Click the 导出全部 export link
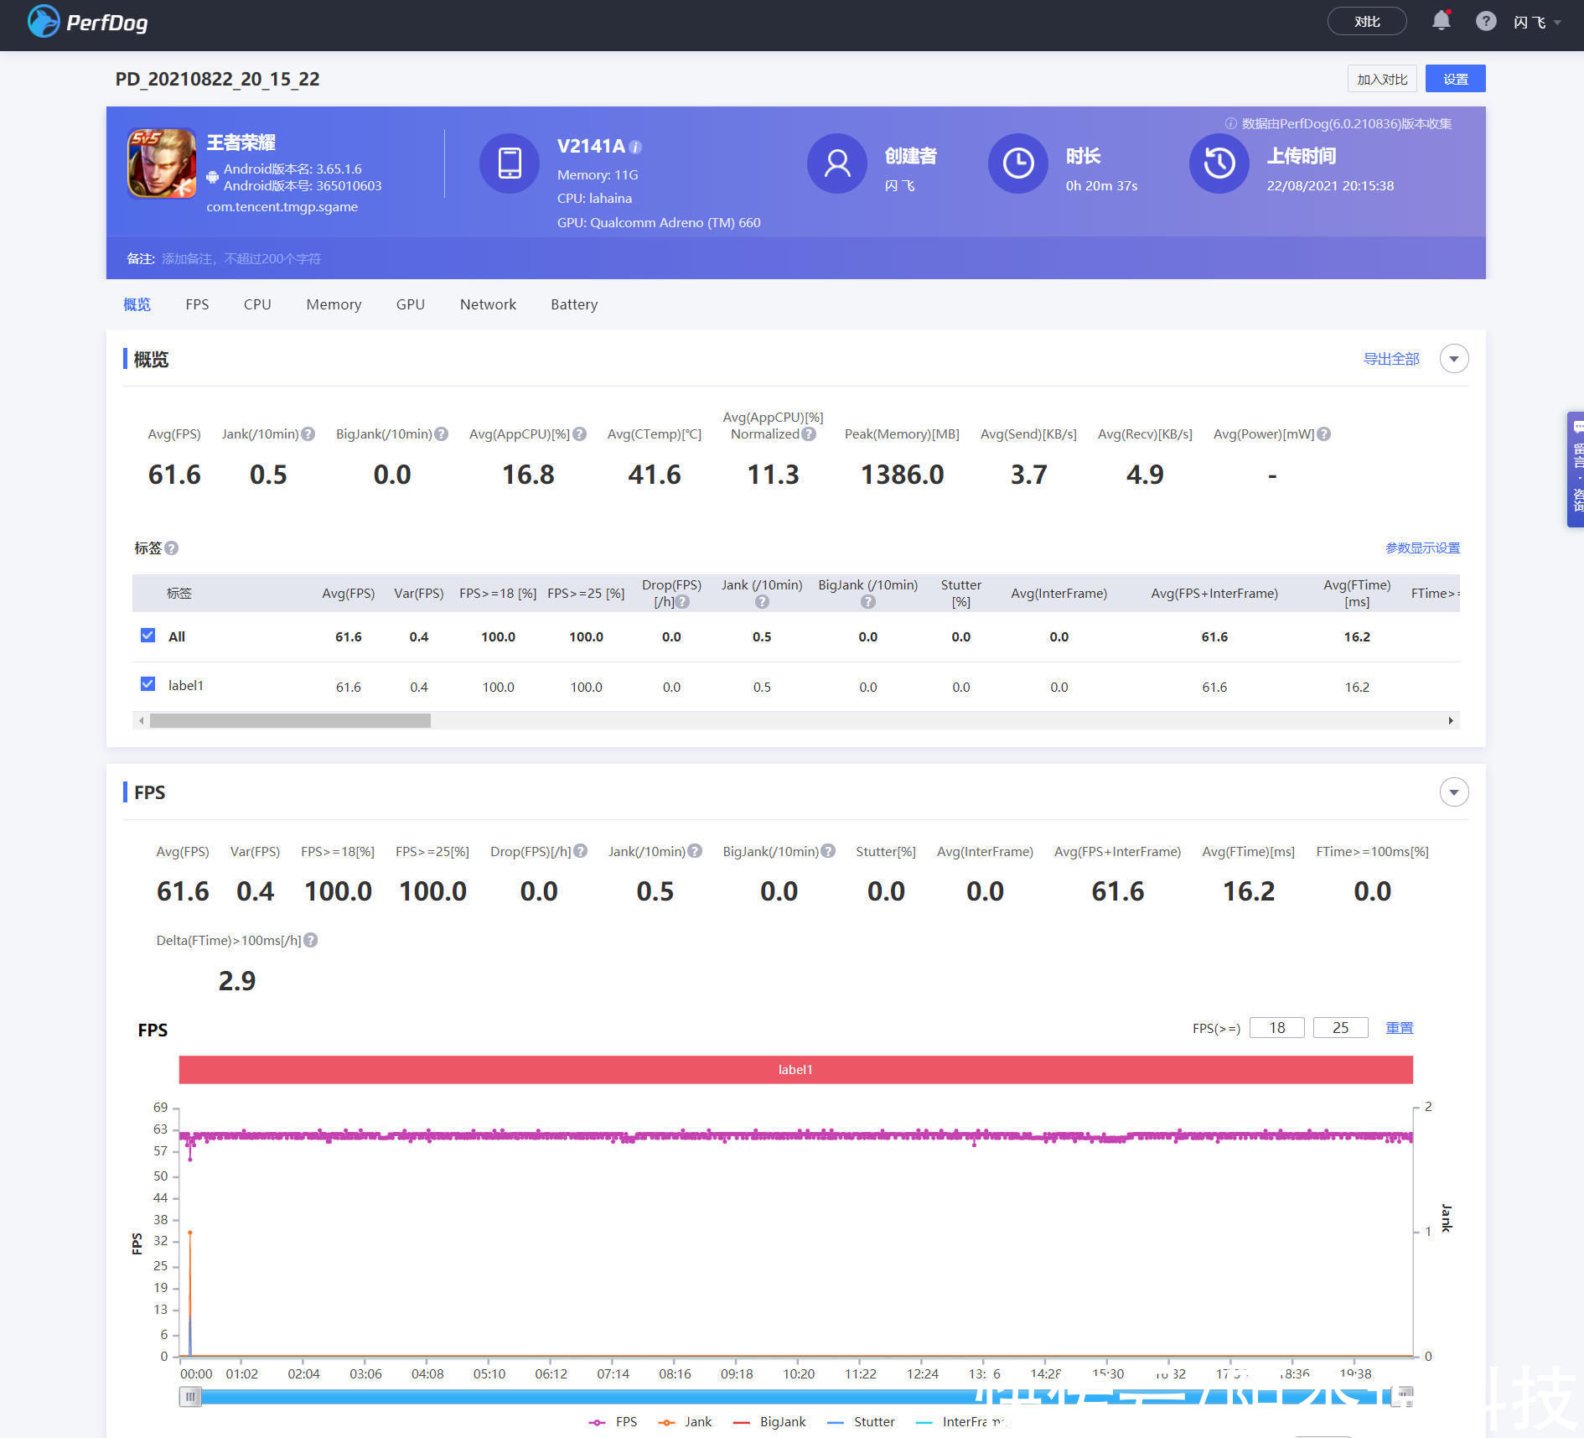Image resolution: width=1584 pixels, height=1438 pixels. tap(1391, 359)
